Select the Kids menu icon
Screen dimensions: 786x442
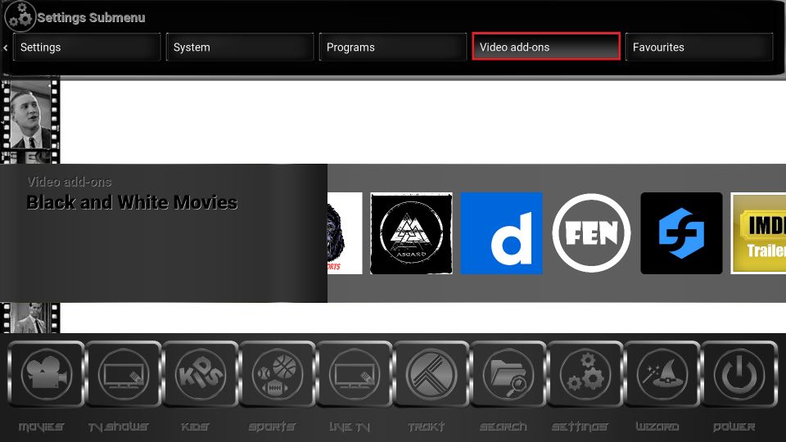point(201,374)
